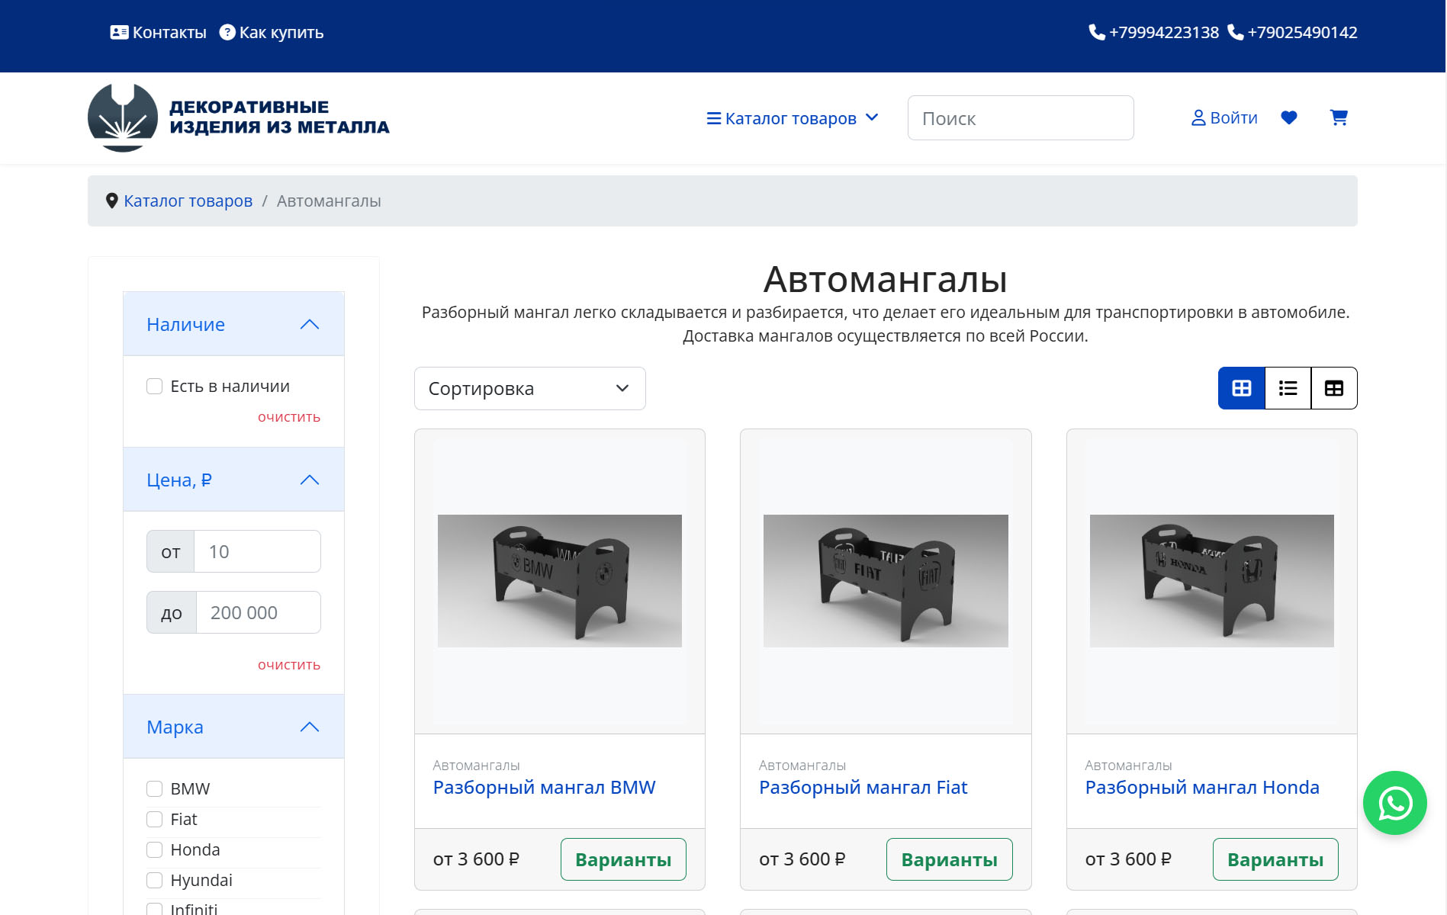This screenshot has height=915, width=1447.
Task: Open the Сортировка dropdown
Action: [x=530, y=388]
